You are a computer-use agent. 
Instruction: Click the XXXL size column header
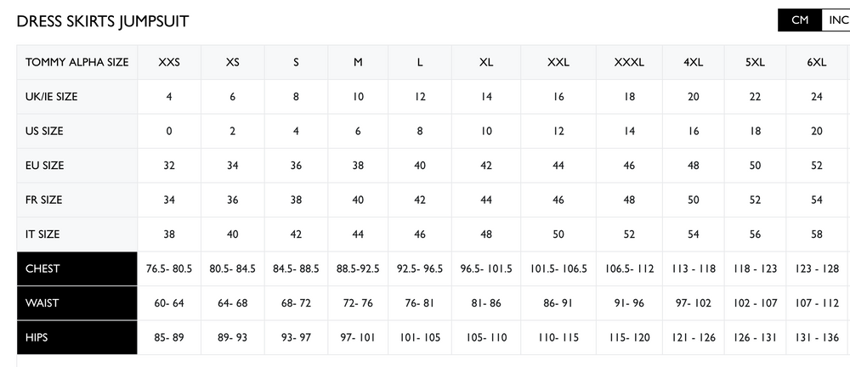pos(630,62)
